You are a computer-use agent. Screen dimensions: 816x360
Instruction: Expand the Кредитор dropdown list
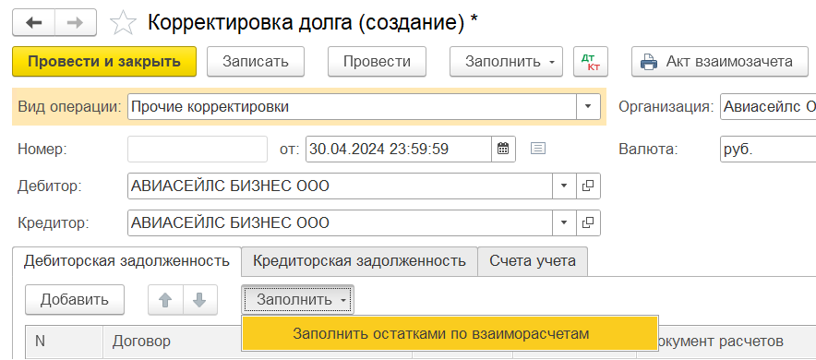point(564,222)
